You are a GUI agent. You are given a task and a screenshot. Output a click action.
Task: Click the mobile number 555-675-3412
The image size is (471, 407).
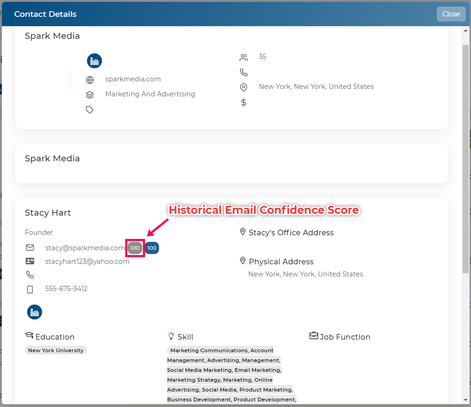pos(66,289)
